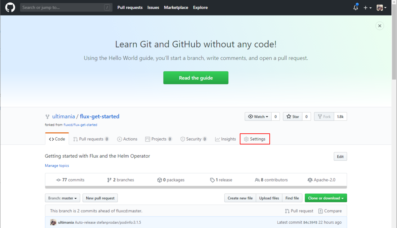The height and width of the screenshot is (228, 397).
Task: Star this repository
Action: [x=292, y=116]
